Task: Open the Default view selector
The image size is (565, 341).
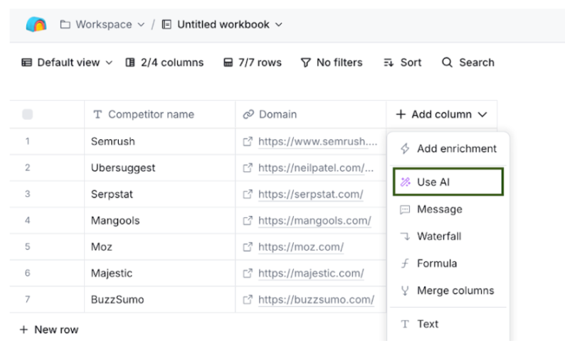Action: pos(67,63)
